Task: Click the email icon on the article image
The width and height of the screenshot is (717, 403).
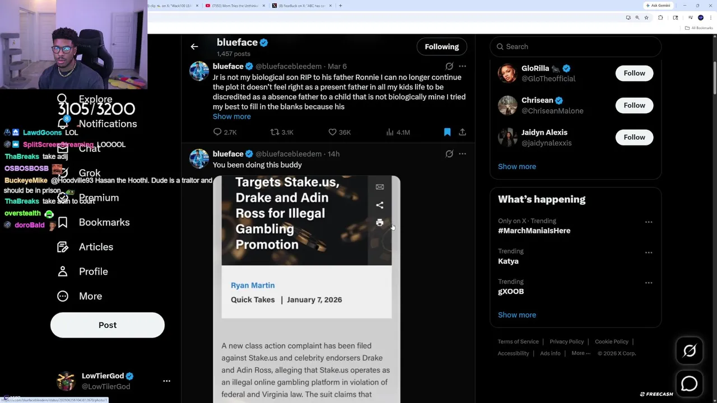Action: click(380, 187)
